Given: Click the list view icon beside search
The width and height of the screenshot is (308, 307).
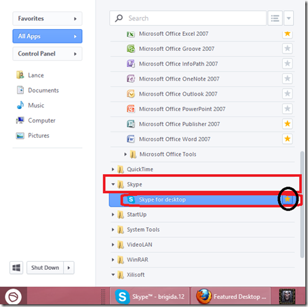Looking at the screenshot, I should [x=275, y=18].
